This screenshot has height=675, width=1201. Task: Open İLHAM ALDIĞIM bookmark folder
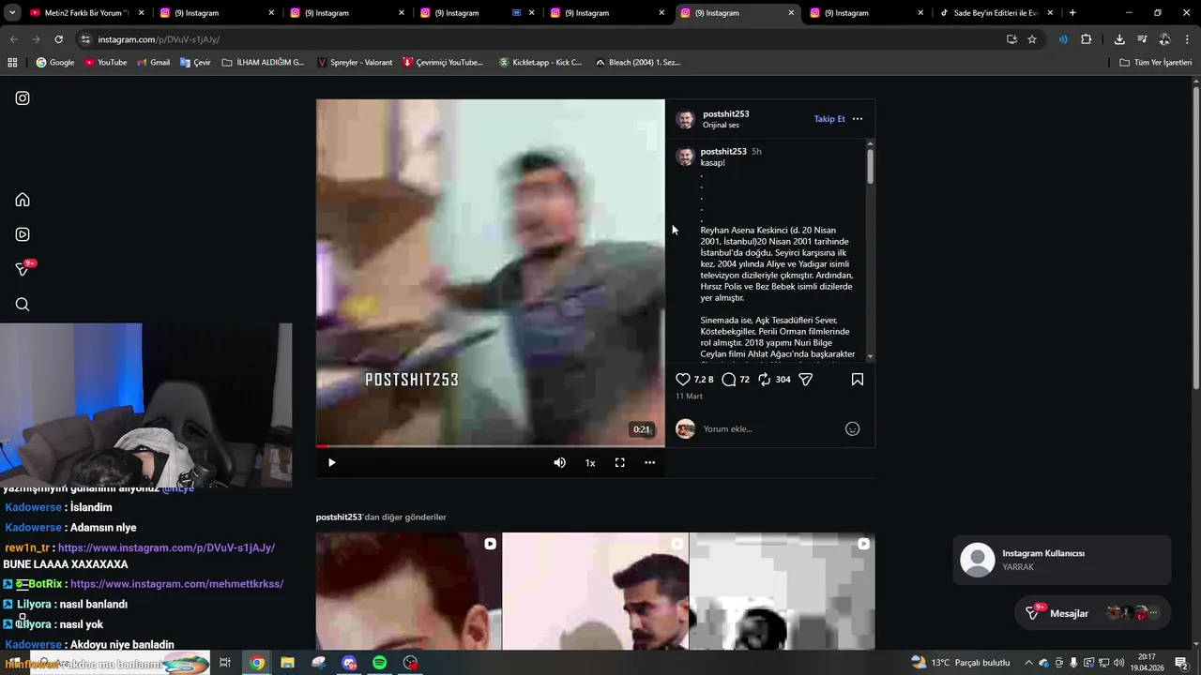[x=263, y=62]
